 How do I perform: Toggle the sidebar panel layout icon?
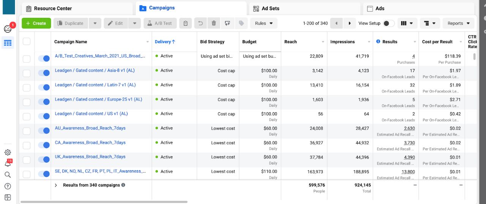click(8, 197)
